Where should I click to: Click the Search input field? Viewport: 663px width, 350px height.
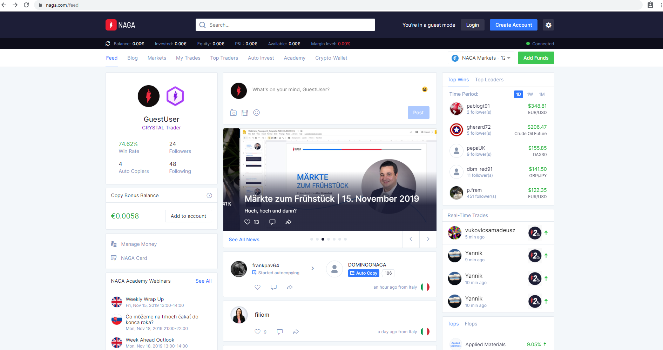(x=285, y=25)
